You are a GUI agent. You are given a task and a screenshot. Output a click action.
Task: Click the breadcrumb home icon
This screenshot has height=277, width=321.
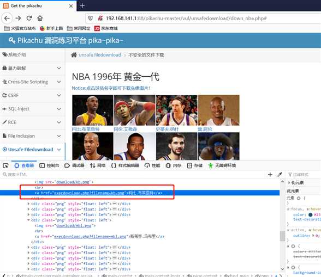[x=74, y=55]
